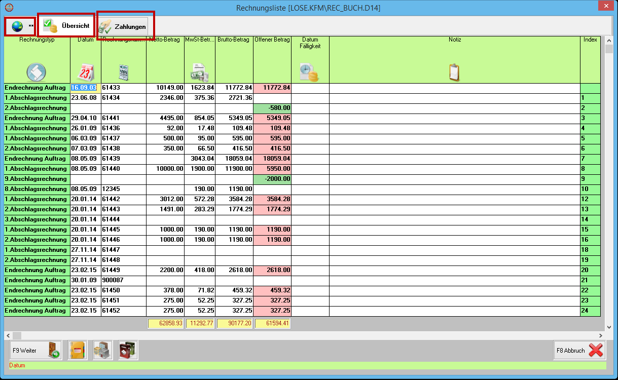Click the globe icon button

[x=20, y=26]
